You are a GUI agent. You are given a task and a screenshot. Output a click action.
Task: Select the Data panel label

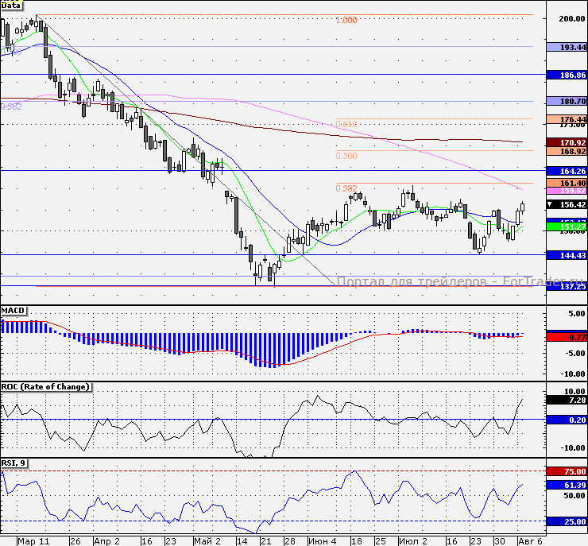(x=11, y=5)
